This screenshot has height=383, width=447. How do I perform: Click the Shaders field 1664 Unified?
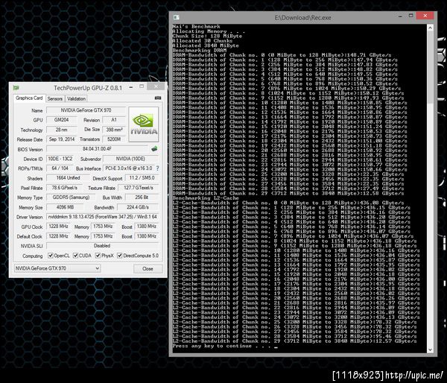click(x=68, y=178)
